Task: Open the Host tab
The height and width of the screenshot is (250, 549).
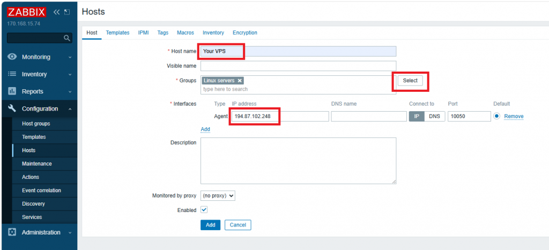Action: tap(92, 33)
